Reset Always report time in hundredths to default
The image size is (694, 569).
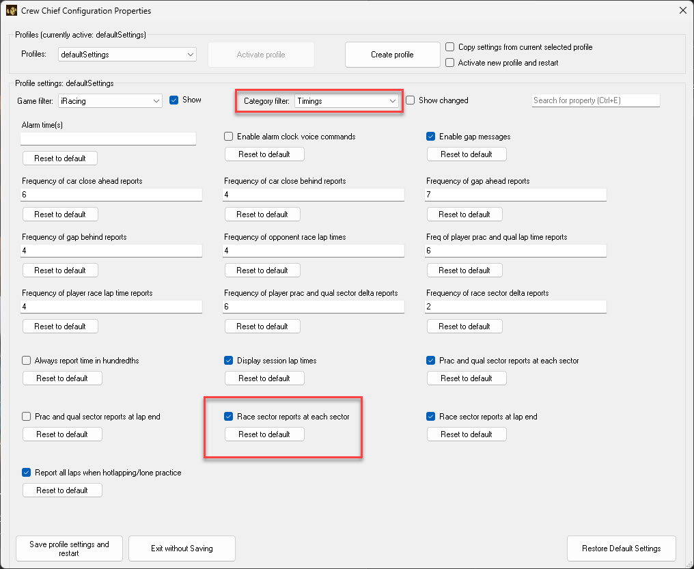click(62, 378)
